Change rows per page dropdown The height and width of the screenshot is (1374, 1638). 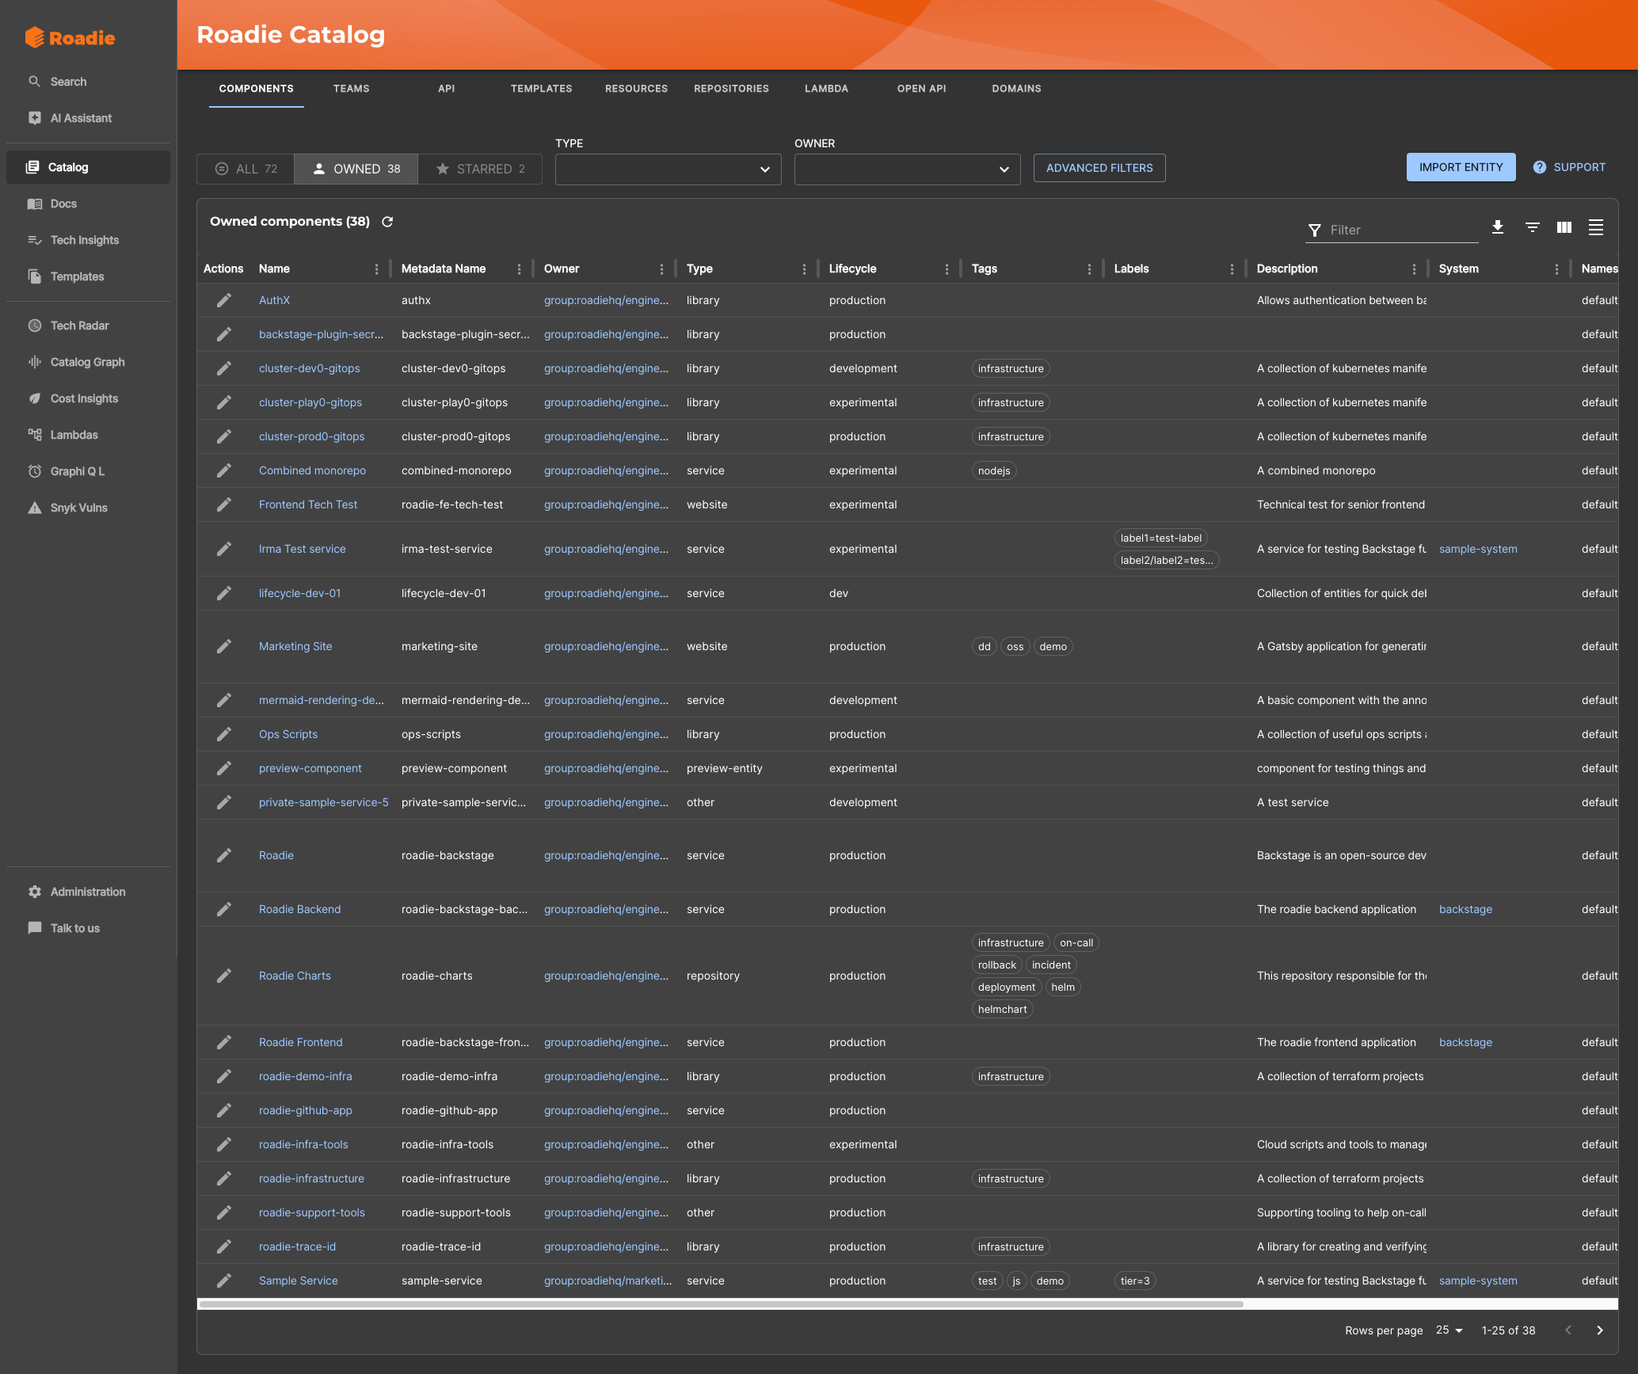coord(1449,1330)
